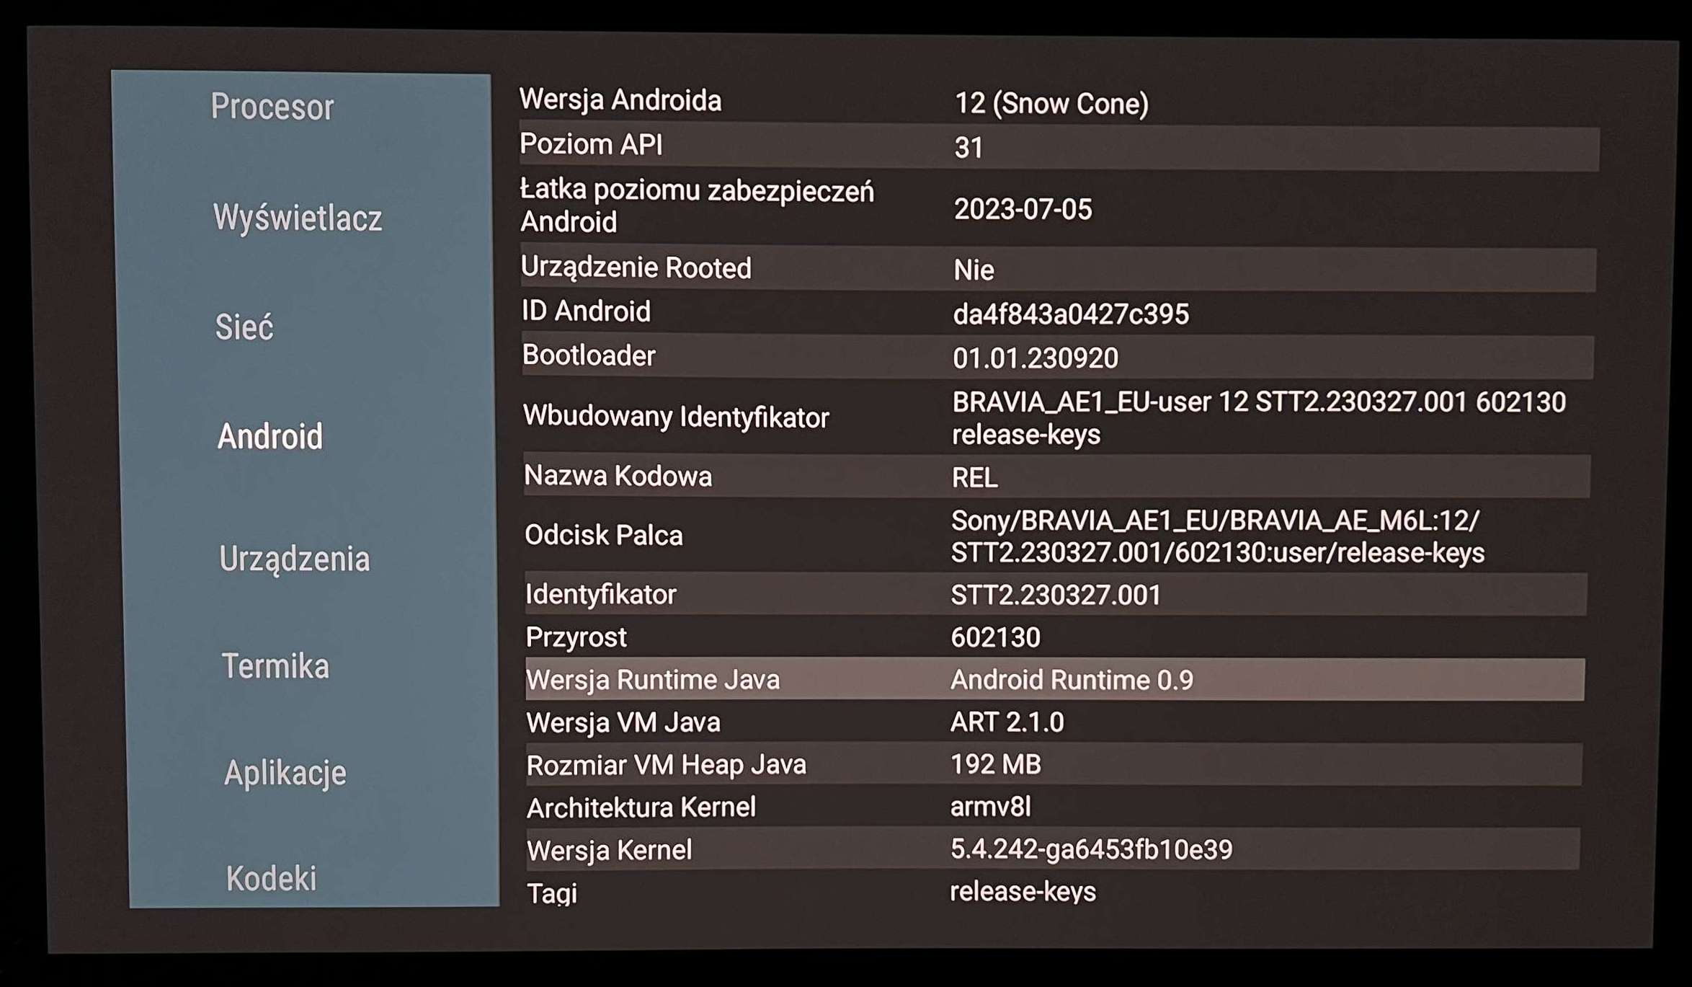Click the Wersja Kernel label
This screenshot has width=1692, height=987.
click(609, 851)
